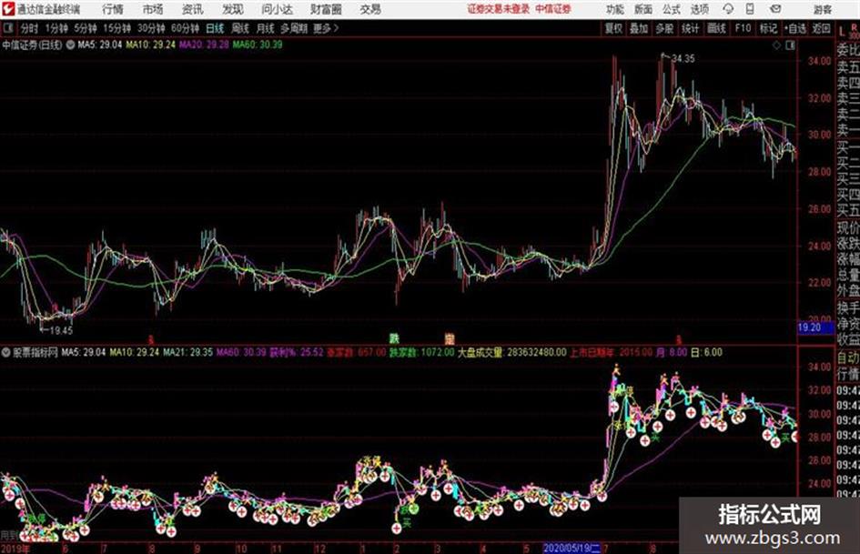860x554 pixels.
Task: Open the 选项 menu
Action: click(699, 9)
